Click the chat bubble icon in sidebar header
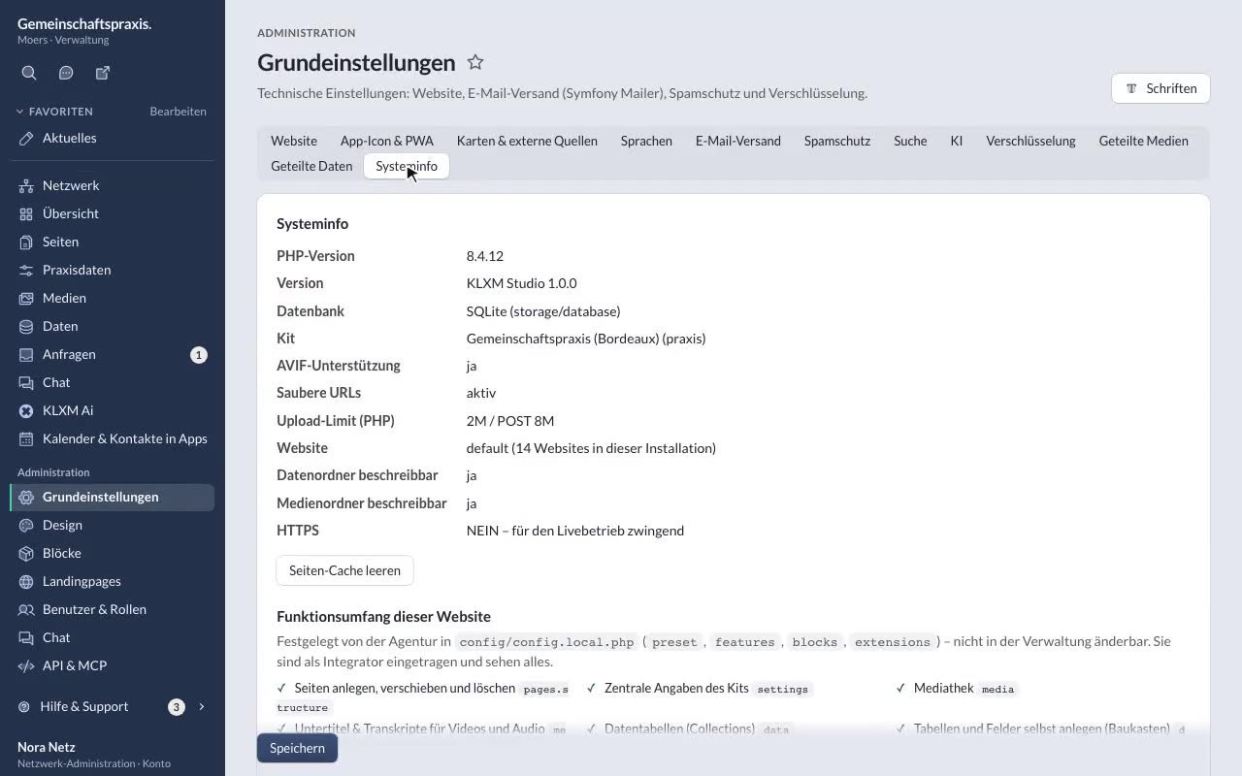The image size is (1242, 776). pyautogui.click(x=66, y=73)
